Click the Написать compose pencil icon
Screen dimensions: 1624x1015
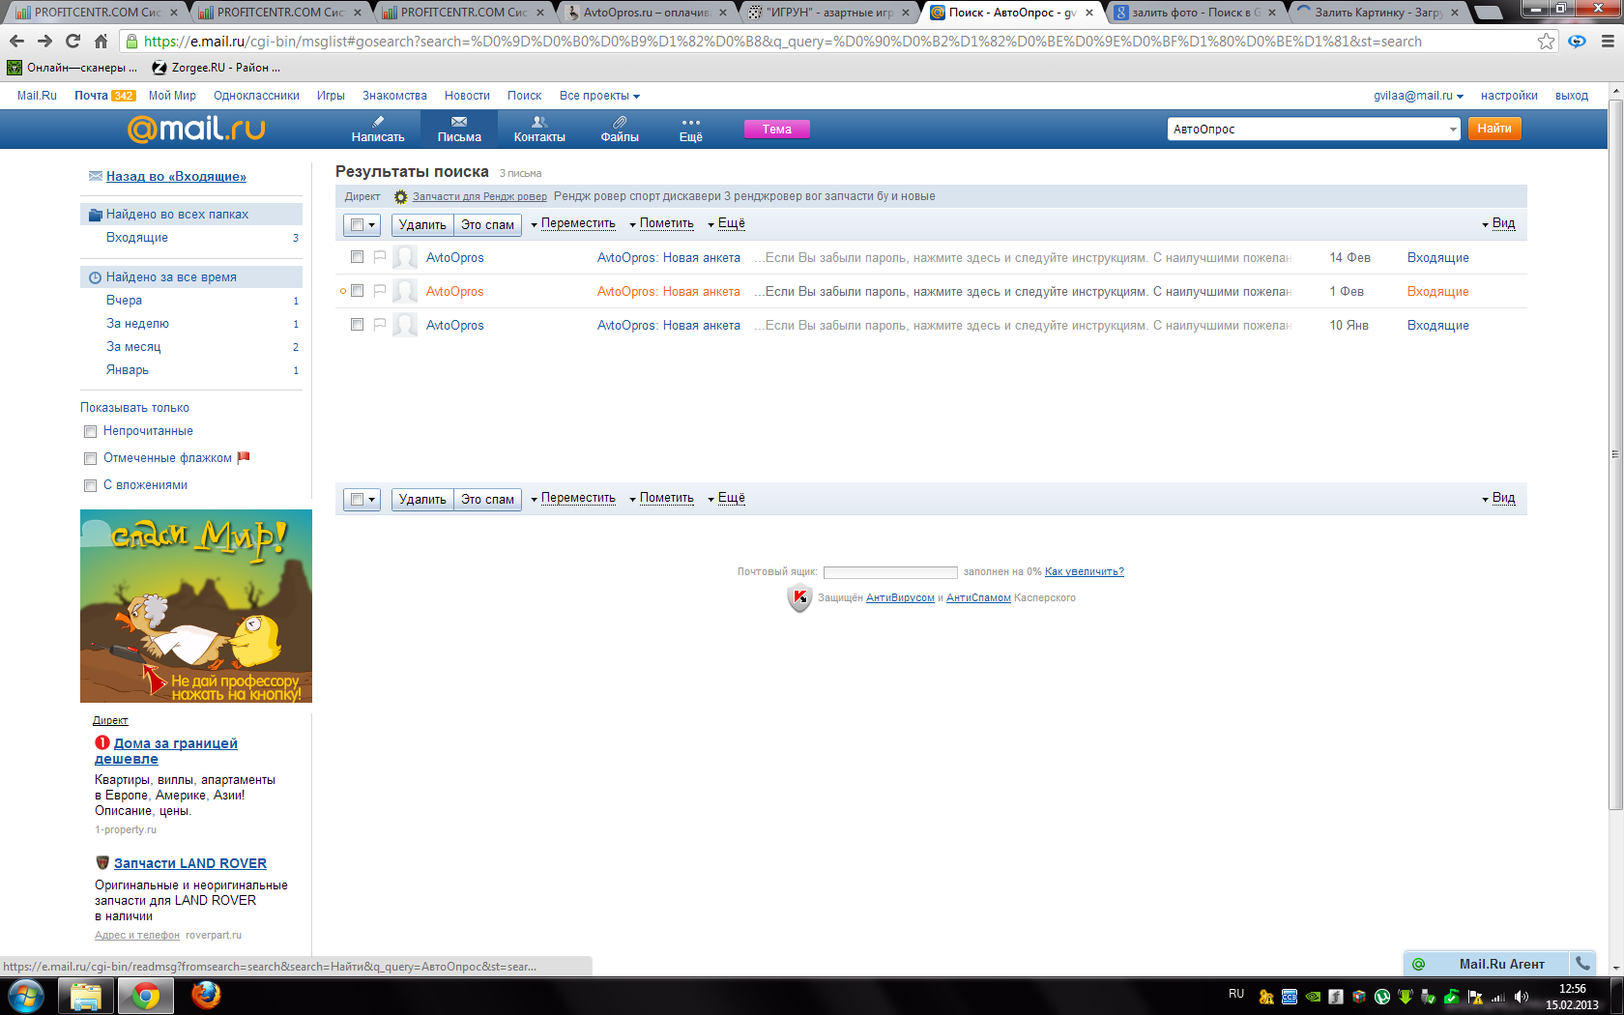(x=378, y=122)
